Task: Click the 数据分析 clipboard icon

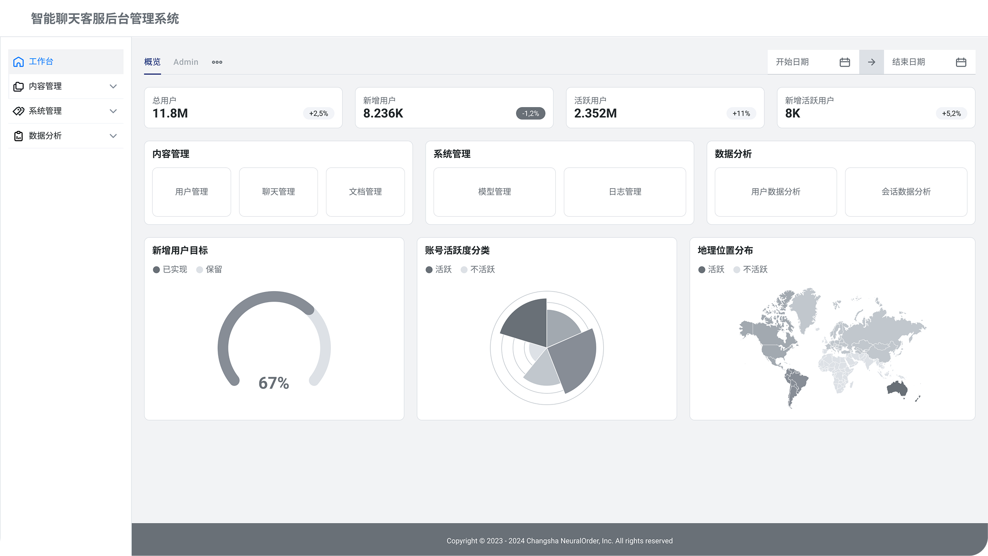Action: (x=19, y=136)
